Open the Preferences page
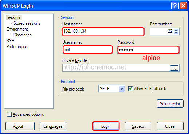 (x=17, y=47)
